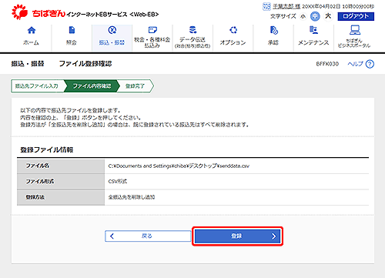
Task: Click the ちばぎん flower logo
Action: click(19, 12)
